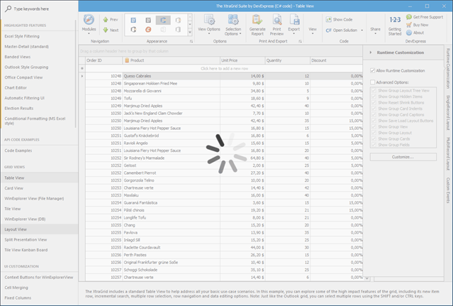Open Master-Detail (standard) demo
Viewport: 453px width, 306px height.
26,47
